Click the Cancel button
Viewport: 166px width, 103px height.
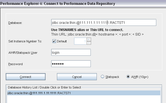coord(77,77)
